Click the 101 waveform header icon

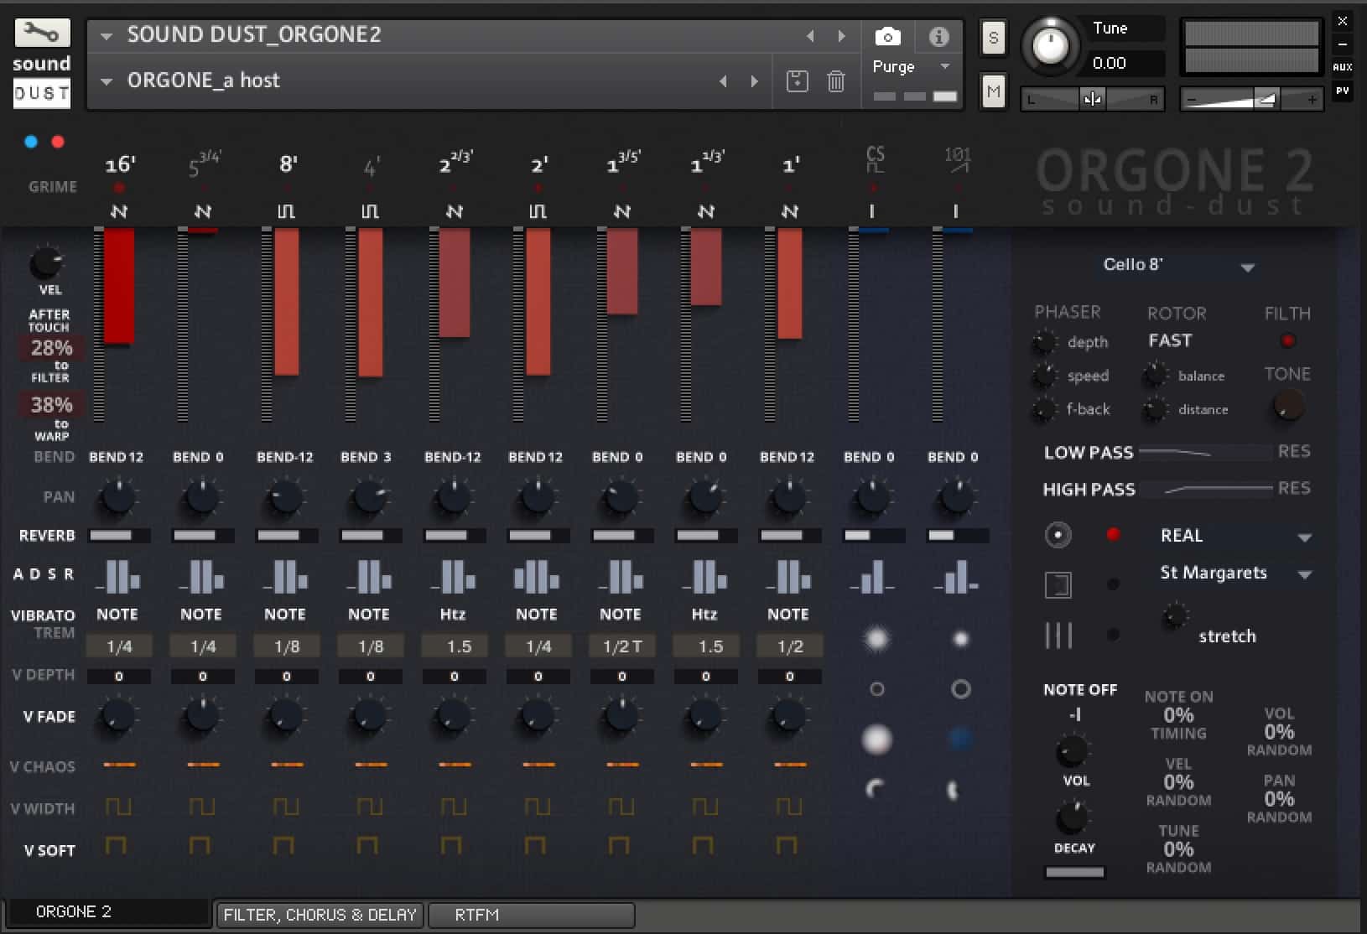pos(958,159)
